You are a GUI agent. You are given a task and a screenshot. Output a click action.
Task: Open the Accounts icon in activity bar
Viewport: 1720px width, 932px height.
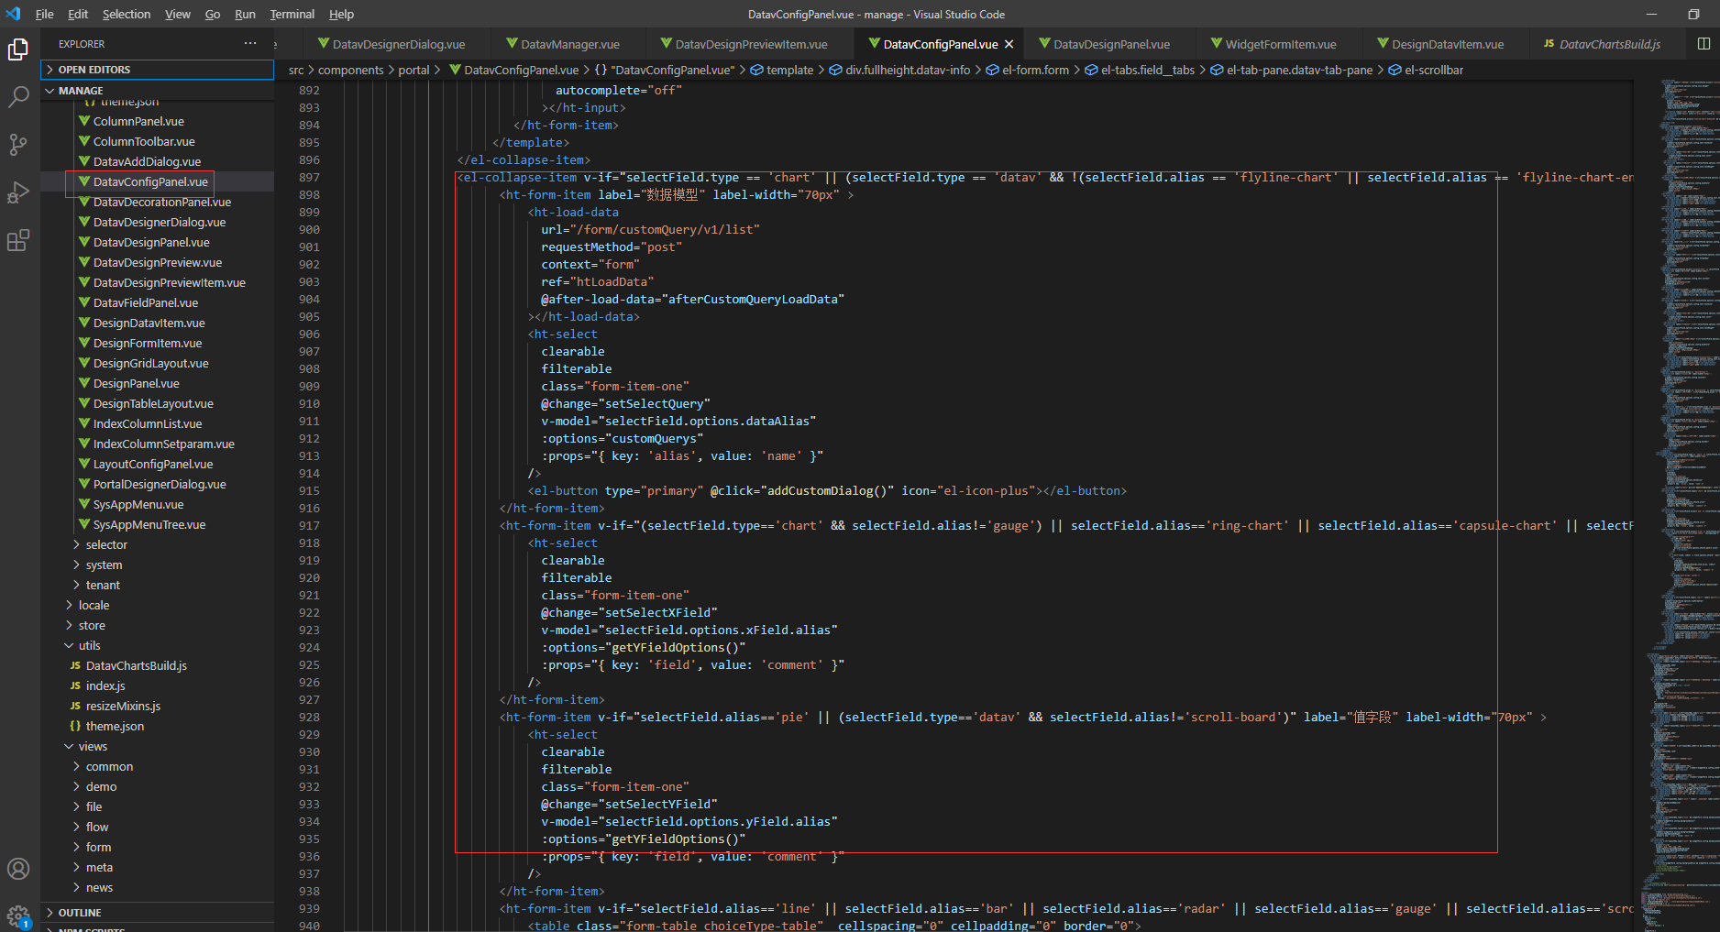click(18, 869)
